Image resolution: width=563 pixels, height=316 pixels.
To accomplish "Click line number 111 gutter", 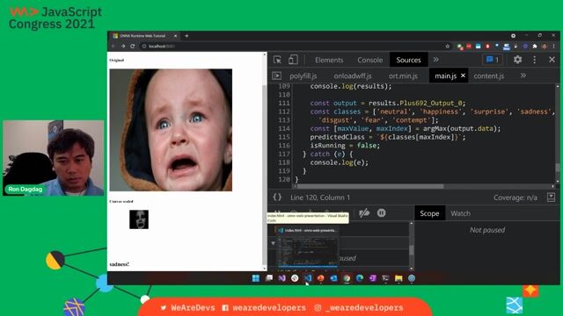I will (x=283, y=104).
